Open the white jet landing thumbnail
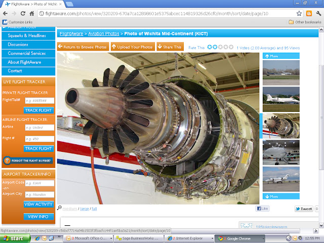 pos(281,99)
